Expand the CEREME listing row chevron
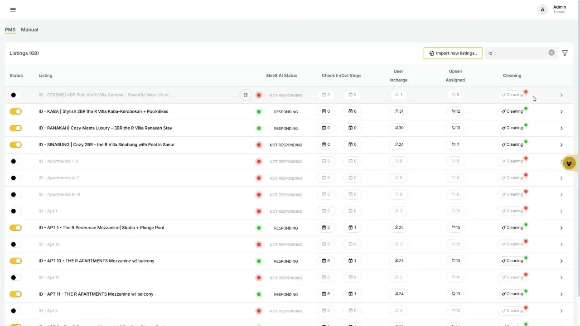 [x=561, y=95]
